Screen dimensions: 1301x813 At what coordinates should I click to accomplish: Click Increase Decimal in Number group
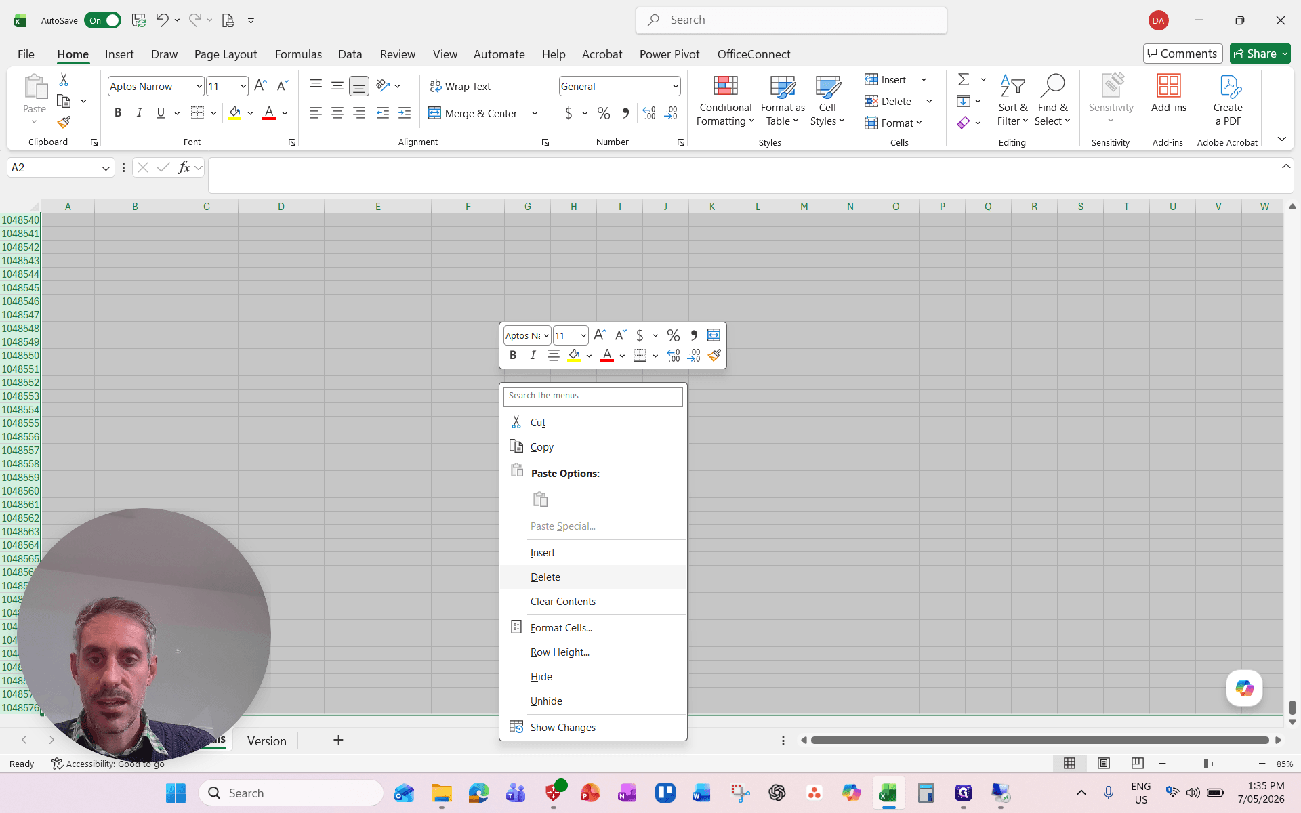click(x=648, y=113)
